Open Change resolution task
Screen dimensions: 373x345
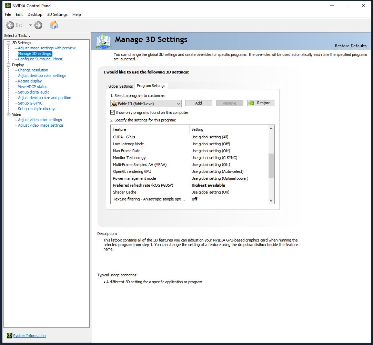click(x=33, y=70)
